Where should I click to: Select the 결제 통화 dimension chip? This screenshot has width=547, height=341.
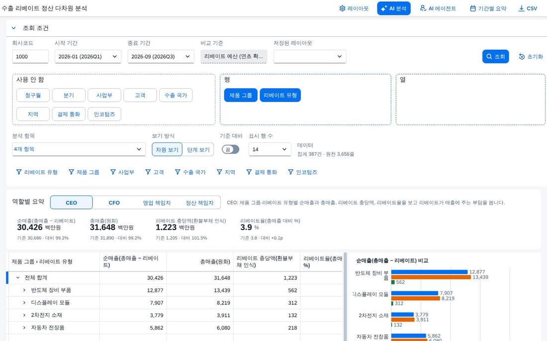coord(69,114)
